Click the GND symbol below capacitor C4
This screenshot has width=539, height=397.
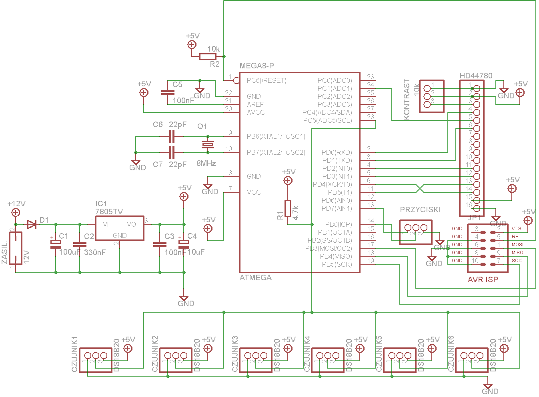pyautogui.click(x=184, y=299)
